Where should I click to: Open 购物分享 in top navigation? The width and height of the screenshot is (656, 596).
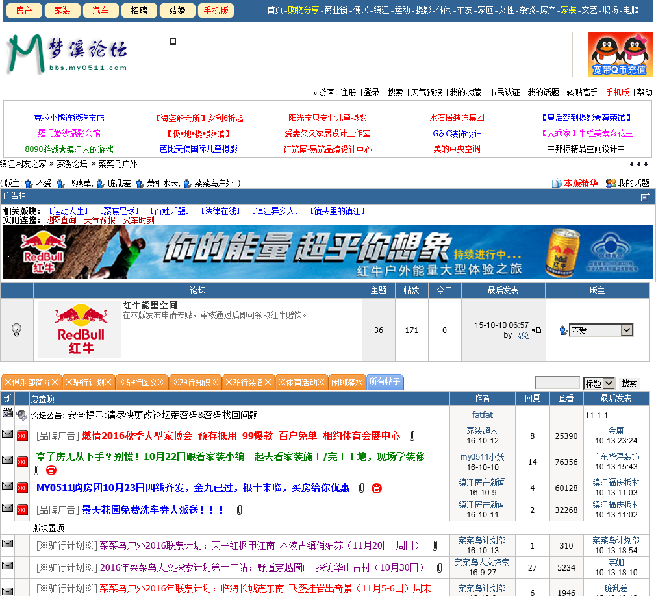303,10
